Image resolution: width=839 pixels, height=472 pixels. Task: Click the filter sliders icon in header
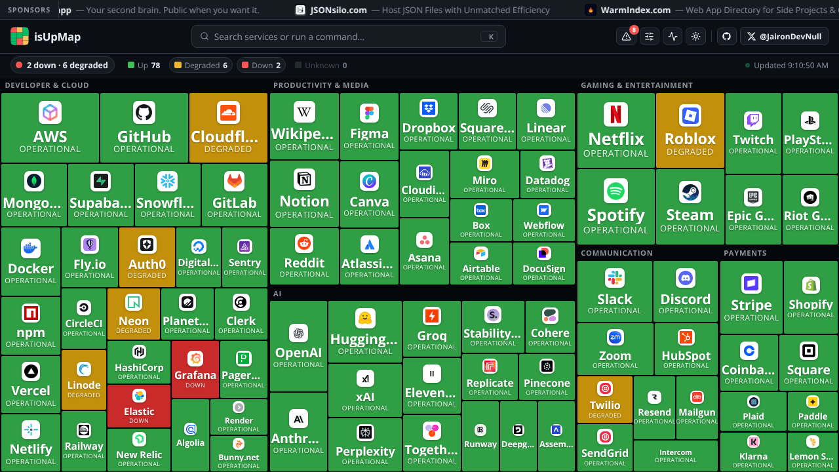click(x=650, y=37)
